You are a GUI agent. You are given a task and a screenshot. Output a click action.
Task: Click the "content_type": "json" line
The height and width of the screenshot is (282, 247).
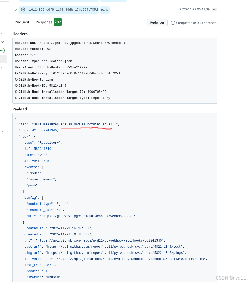(48, 204)
